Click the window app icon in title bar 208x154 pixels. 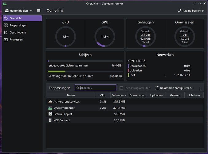click(x=4, y=3)
